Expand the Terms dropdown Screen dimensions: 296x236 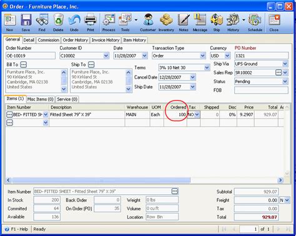click(x=207, y=67)
